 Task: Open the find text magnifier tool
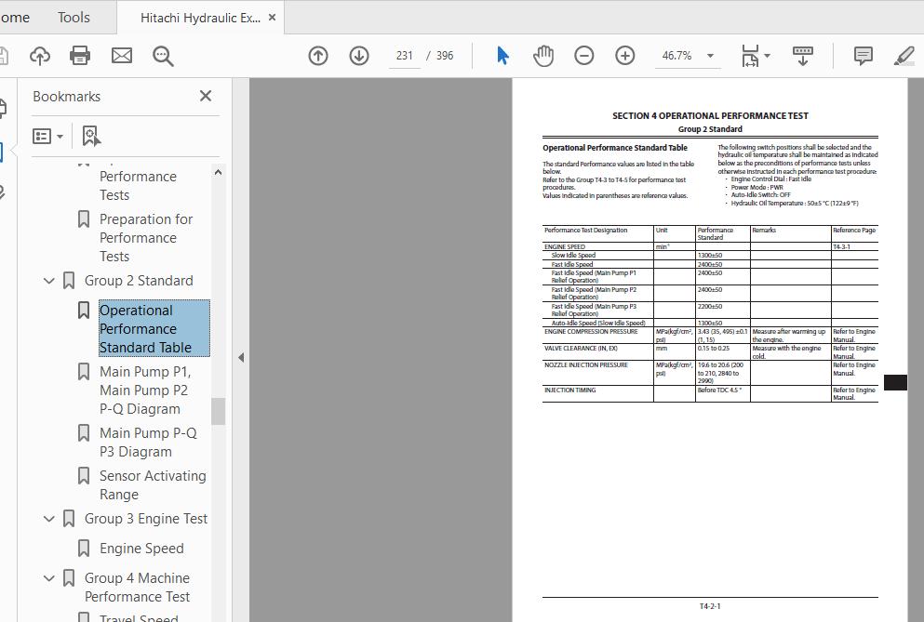click(x=163, y=56)
